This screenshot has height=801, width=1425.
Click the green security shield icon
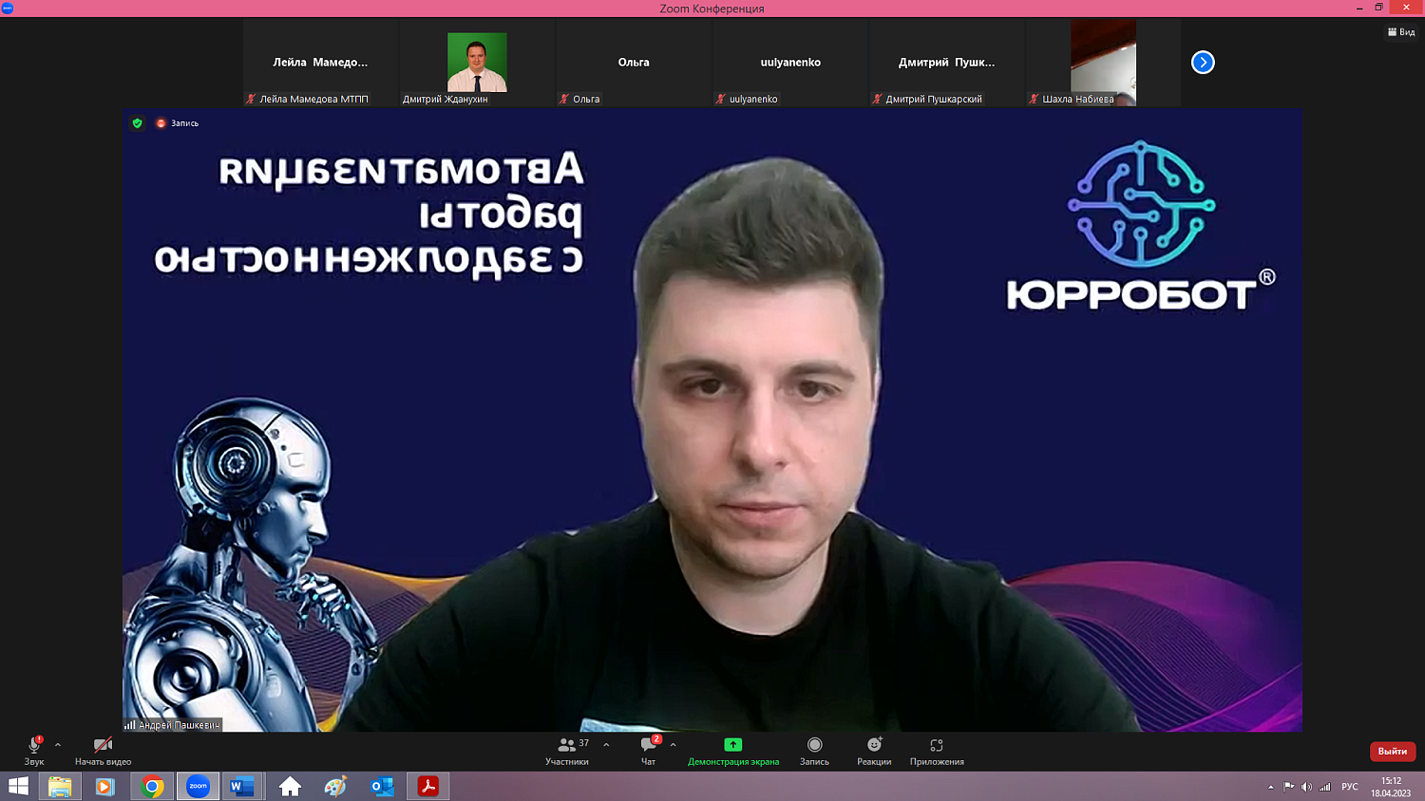pos(136,122)
